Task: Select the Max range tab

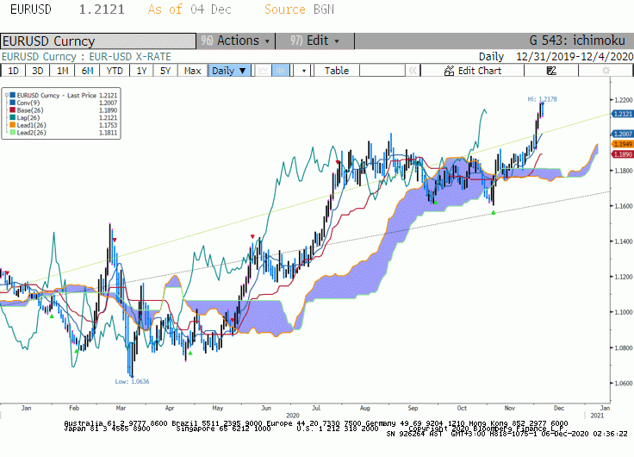Action: [x=192, y=71]
